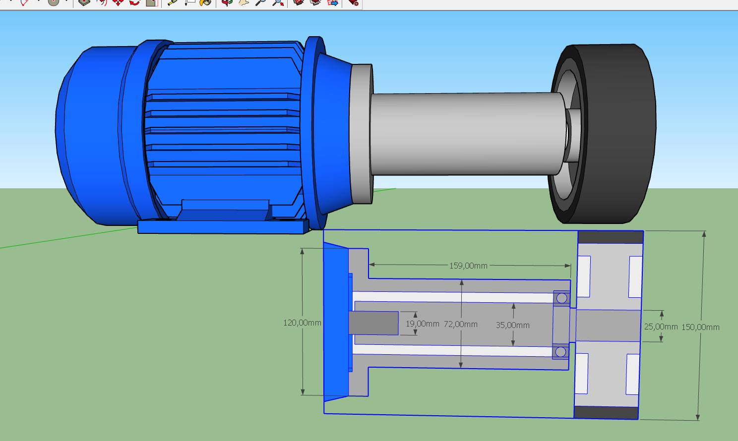Activate the Orbit camera tool
The image size is (738, 441).
227,2
